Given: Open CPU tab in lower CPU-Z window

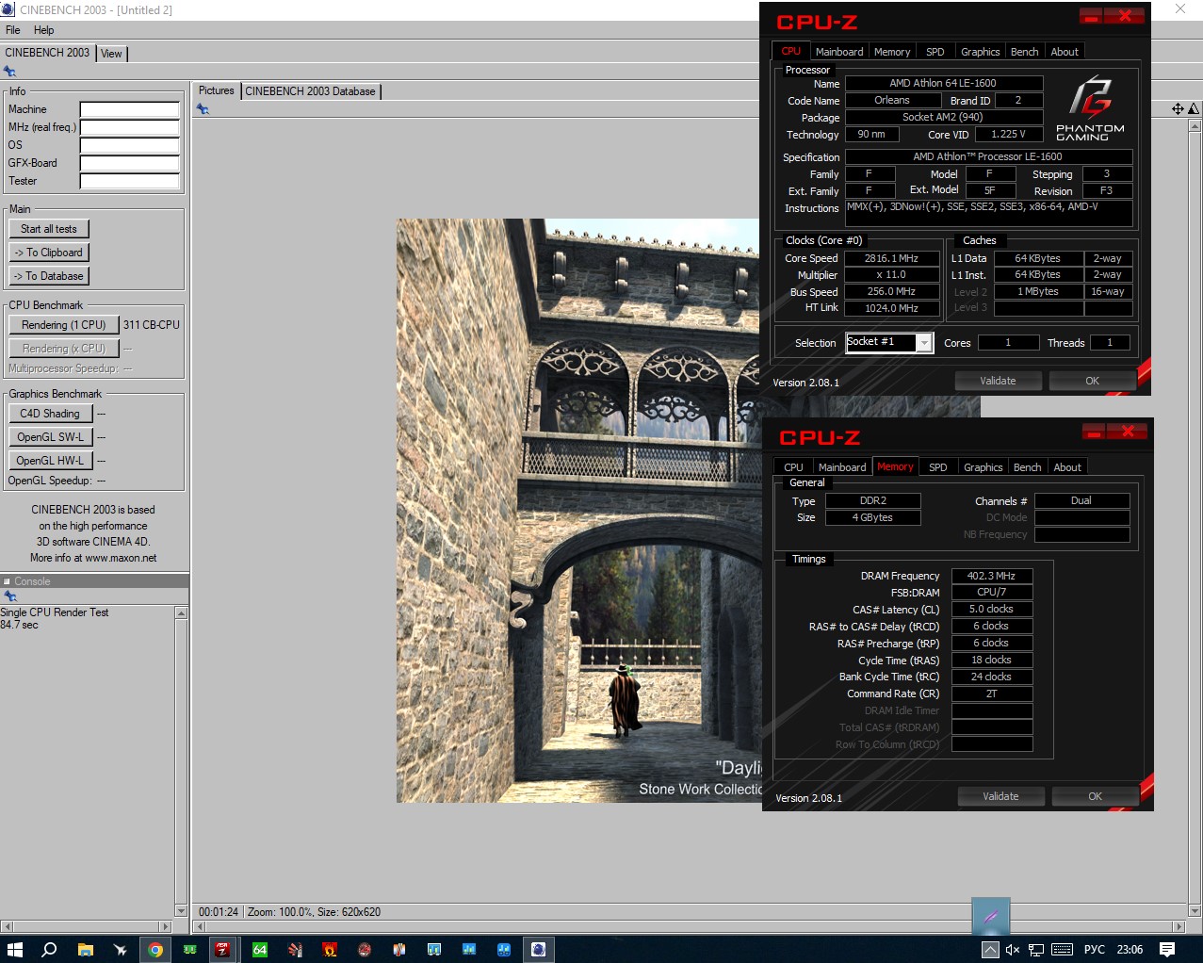Looking at the screenshot, I should pos(793,467).
